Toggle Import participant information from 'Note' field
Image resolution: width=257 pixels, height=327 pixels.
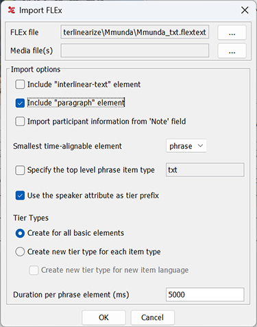(x=20, y=121)
